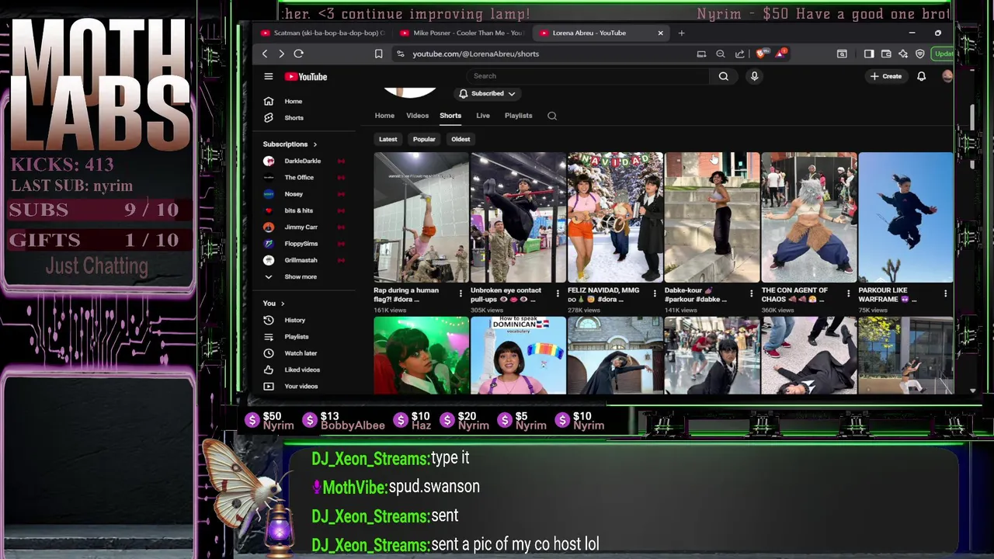Open the Subscribed notification dropdown
Viewport: 994px width, 559px height.
(488, 93)
